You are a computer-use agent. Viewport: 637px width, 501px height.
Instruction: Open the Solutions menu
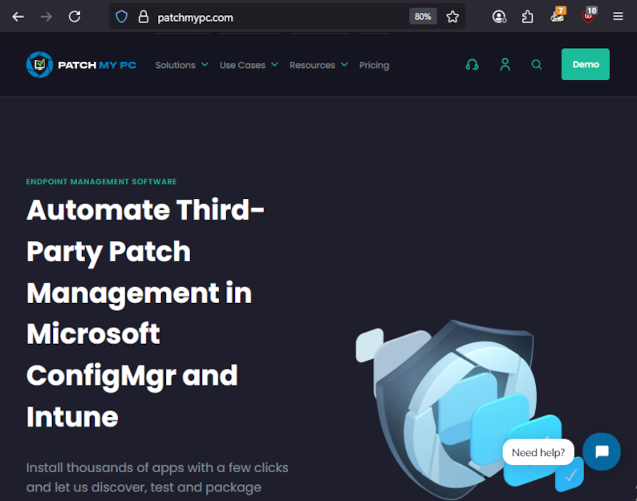pyautogui.click(x=175, y=65)
